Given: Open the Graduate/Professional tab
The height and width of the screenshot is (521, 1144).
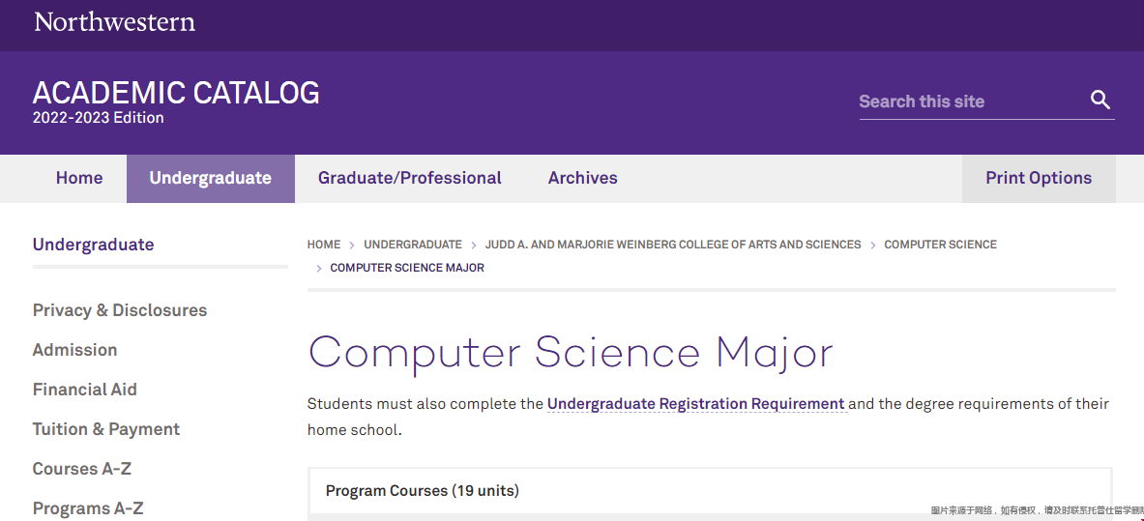Looking at the screenshot, I should tap(409, 178).
